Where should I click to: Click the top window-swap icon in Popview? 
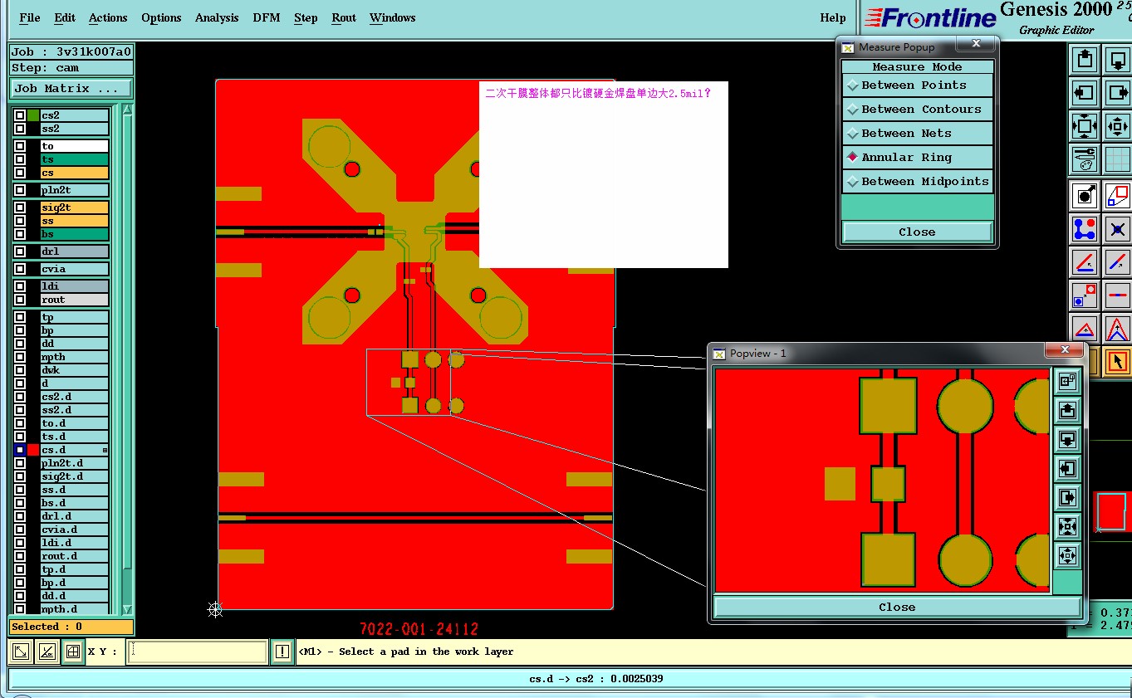pyautogui.click(x=1067, y=381)
